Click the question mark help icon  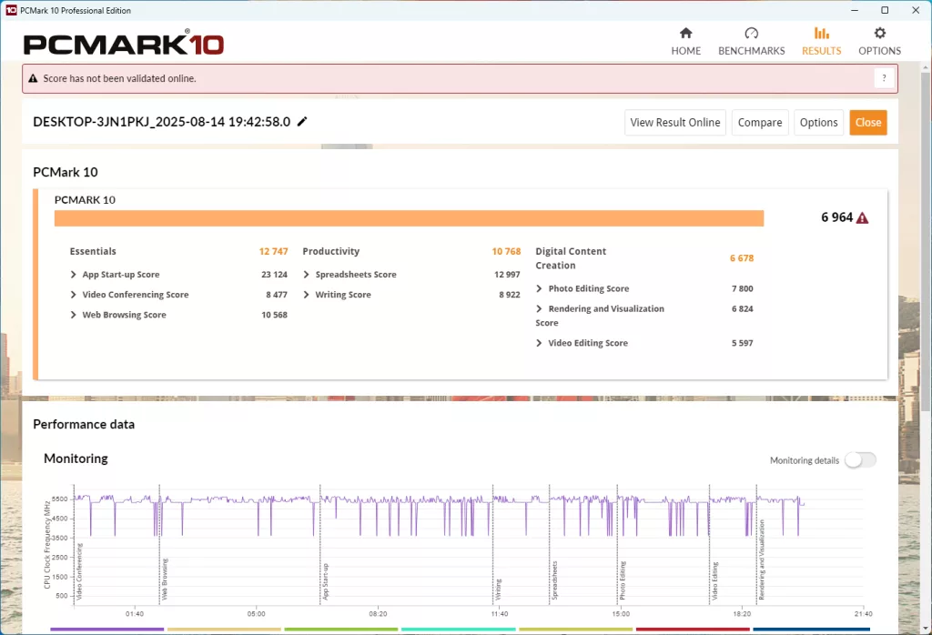click(x=883, y=78)
